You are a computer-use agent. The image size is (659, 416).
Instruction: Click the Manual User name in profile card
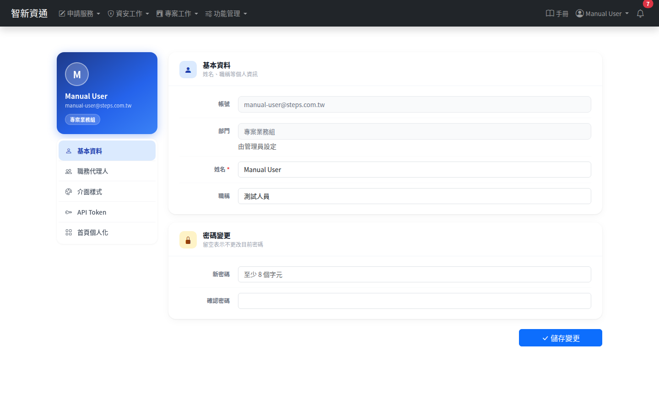(x=86, y=96)
